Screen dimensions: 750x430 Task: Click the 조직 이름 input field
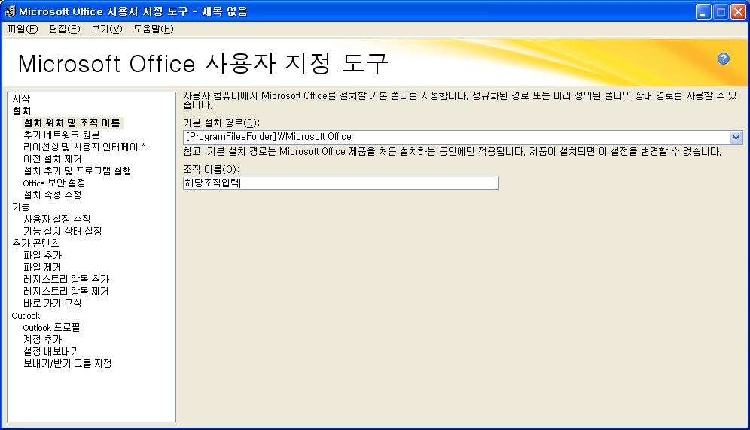[x=341, y=183]
